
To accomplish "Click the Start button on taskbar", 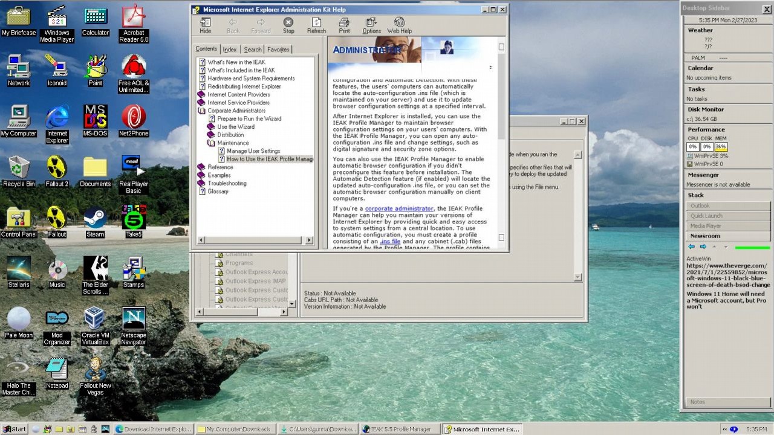I will pos(15,429).
